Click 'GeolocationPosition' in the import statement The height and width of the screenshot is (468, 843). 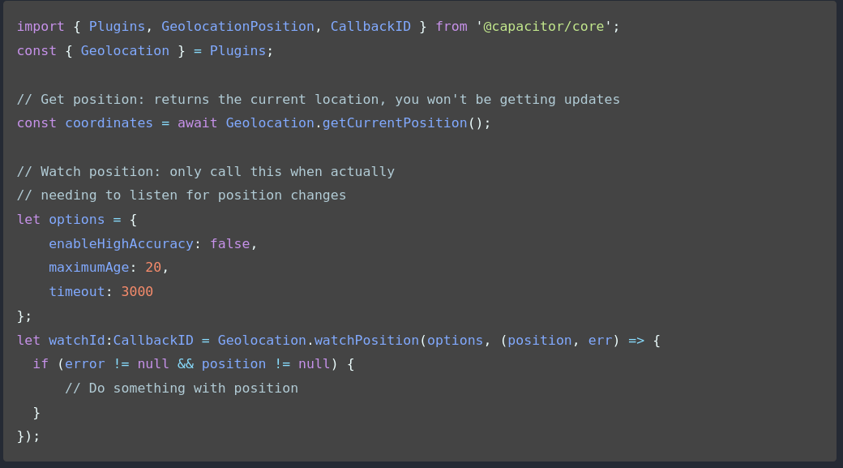coord(237,26)
